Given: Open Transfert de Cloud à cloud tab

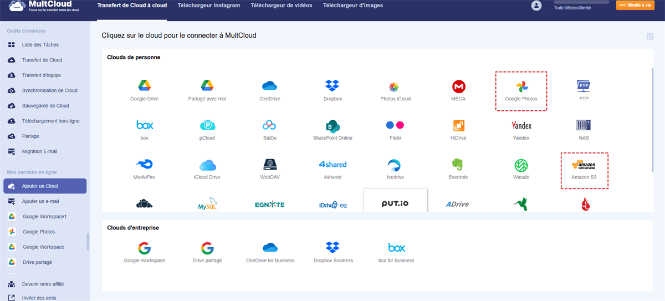Looking at the screenshot, I should 132,6.
